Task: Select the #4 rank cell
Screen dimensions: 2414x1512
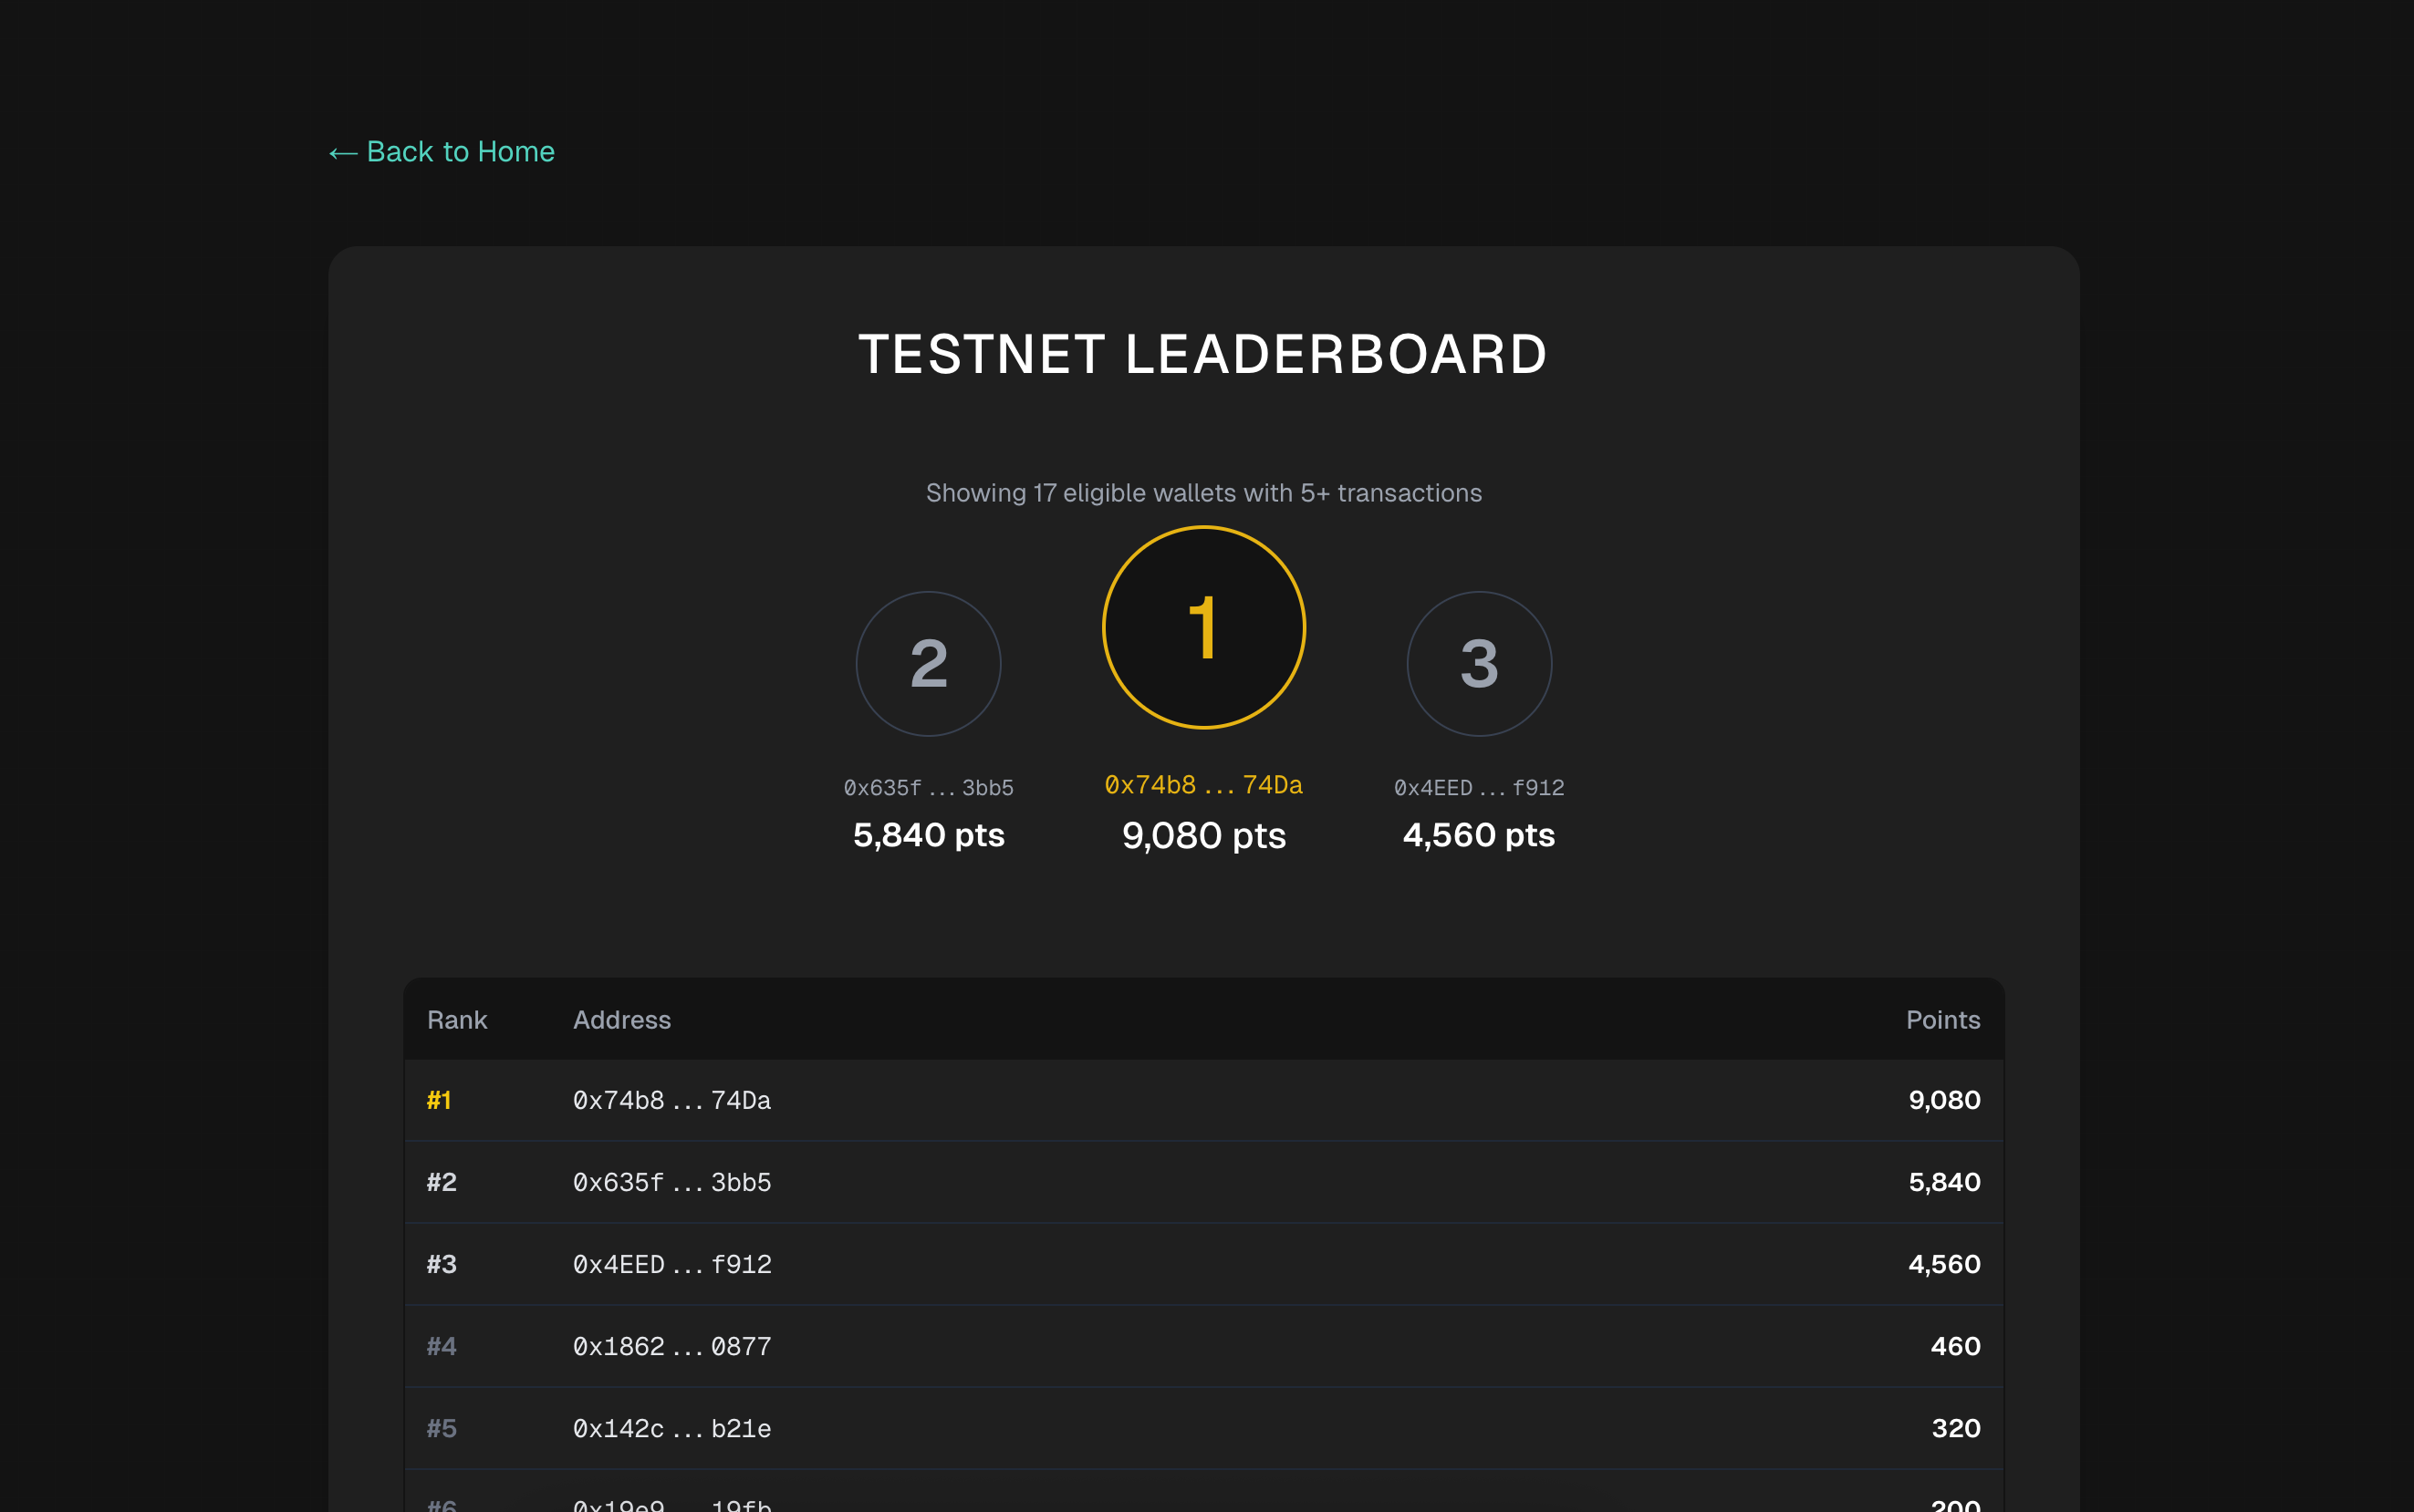Action: coord(442,1346)
